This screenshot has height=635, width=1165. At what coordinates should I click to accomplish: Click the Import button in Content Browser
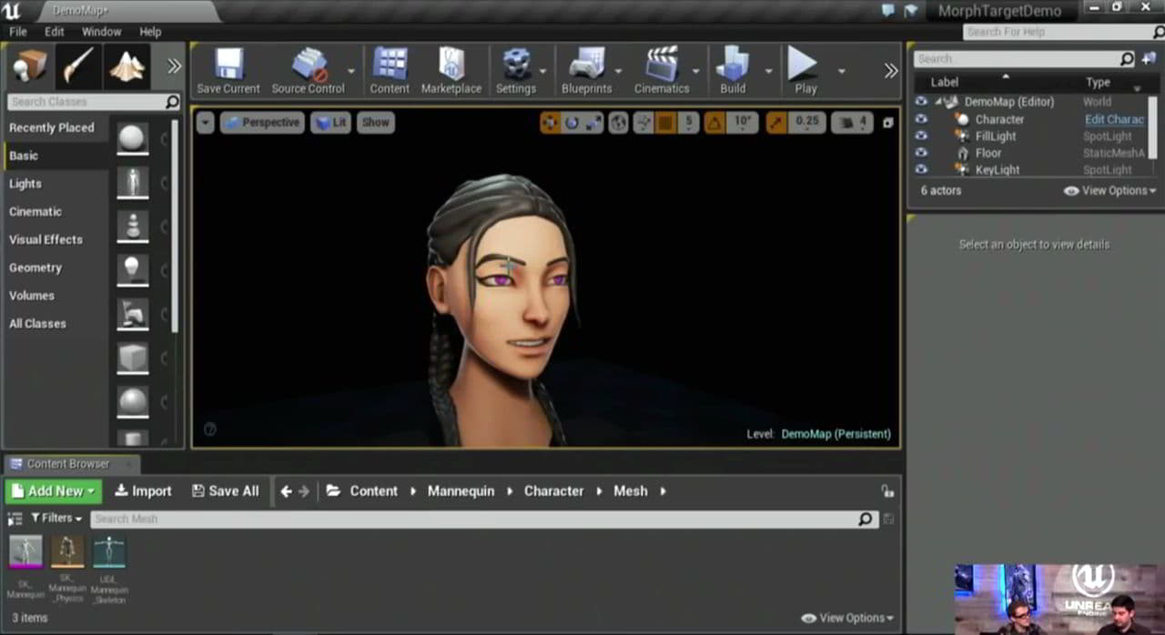[143, 491]
